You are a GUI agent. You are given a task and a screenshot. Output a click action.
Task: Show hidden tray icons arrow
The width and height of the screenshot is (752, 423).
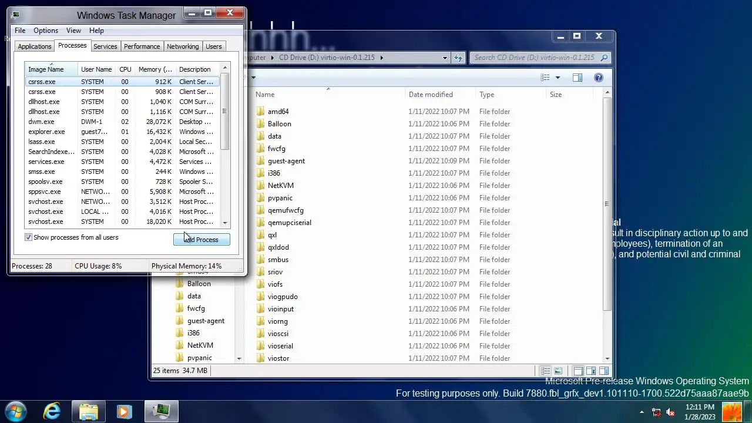(x=642, y=412)
